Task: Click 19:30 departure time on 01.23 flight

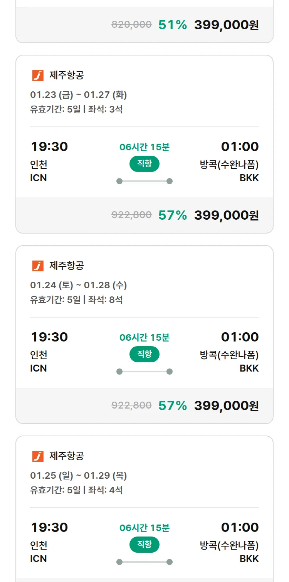Action: (49, 147)
